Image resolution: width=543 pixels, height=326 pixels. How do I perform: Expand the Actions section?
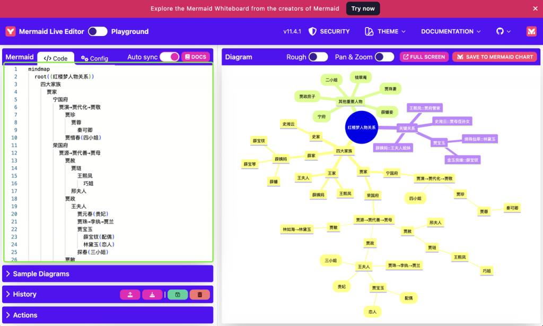click(x=108, y=315)
